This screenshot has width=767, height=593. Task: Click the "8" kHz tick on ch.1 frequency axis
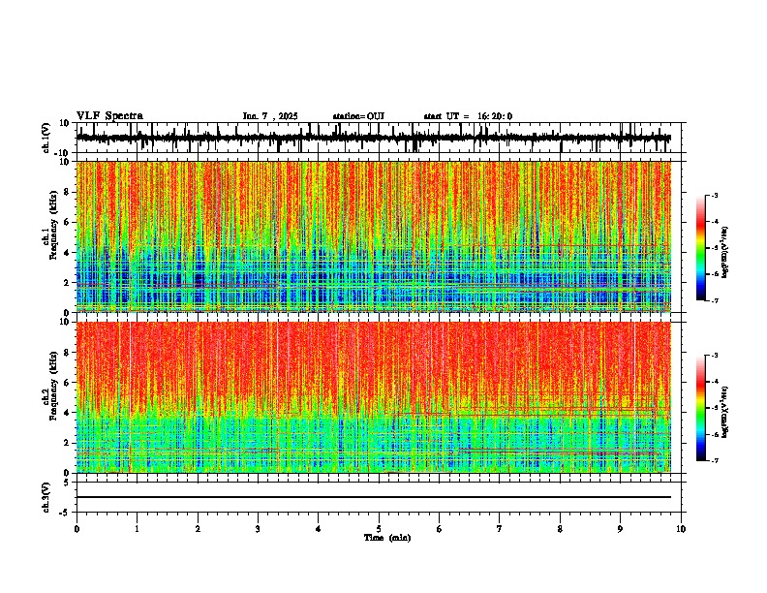67,192
